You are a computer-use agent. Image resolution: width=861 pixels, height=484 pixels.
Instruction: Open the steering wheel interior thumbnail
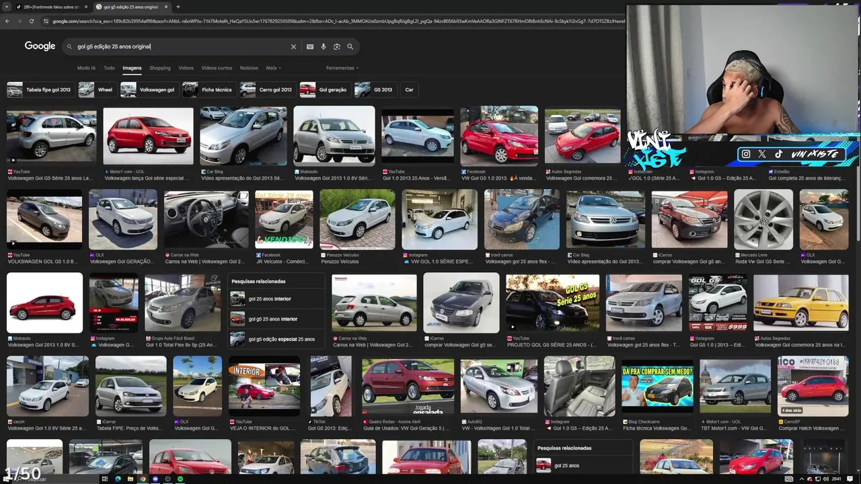click(206, 219)
